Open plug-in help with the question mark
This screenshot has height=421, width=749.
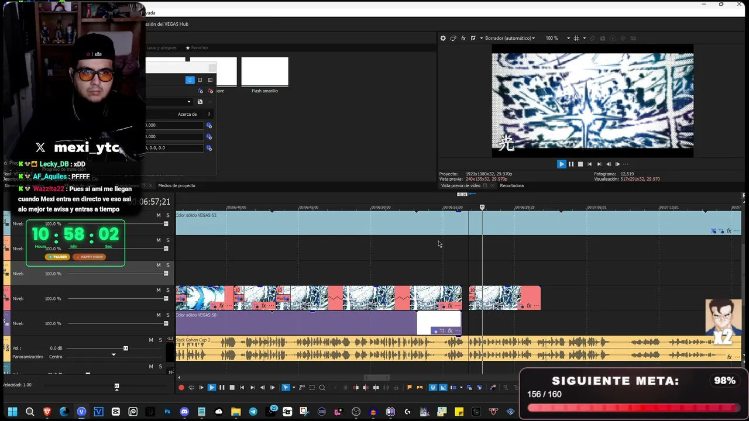(209, 115)
